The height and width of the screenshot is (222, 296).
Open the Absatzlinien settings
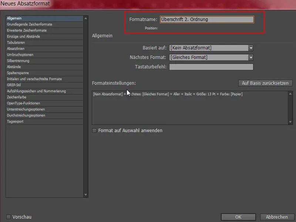(x=44, y=48)
